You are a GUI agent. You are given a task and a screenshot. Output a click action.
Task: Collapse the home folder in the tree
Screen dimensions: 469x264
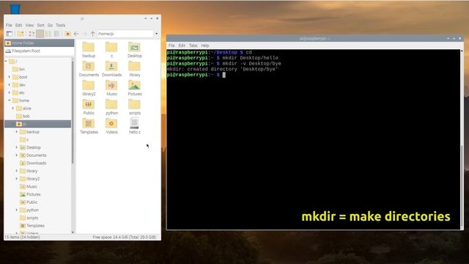pyautogui.click(x=10, y=100)
